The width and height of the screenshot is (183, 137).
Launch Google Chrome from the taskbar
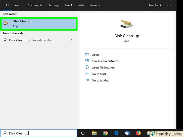105,133
